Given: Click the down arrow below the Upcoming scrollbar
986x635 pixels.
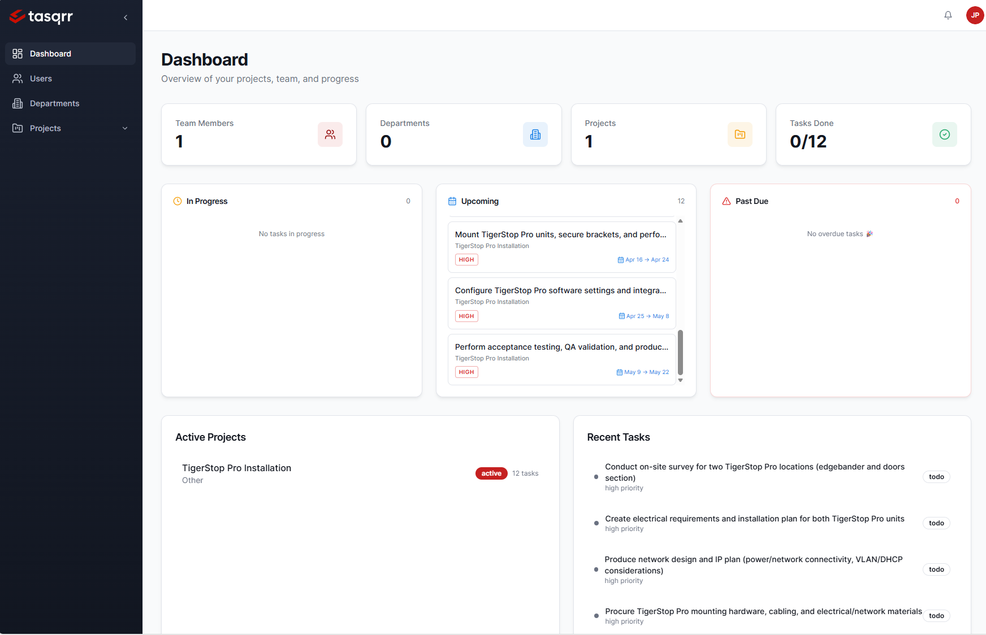Looking at the screenshot, I should [x=681, y=381].
